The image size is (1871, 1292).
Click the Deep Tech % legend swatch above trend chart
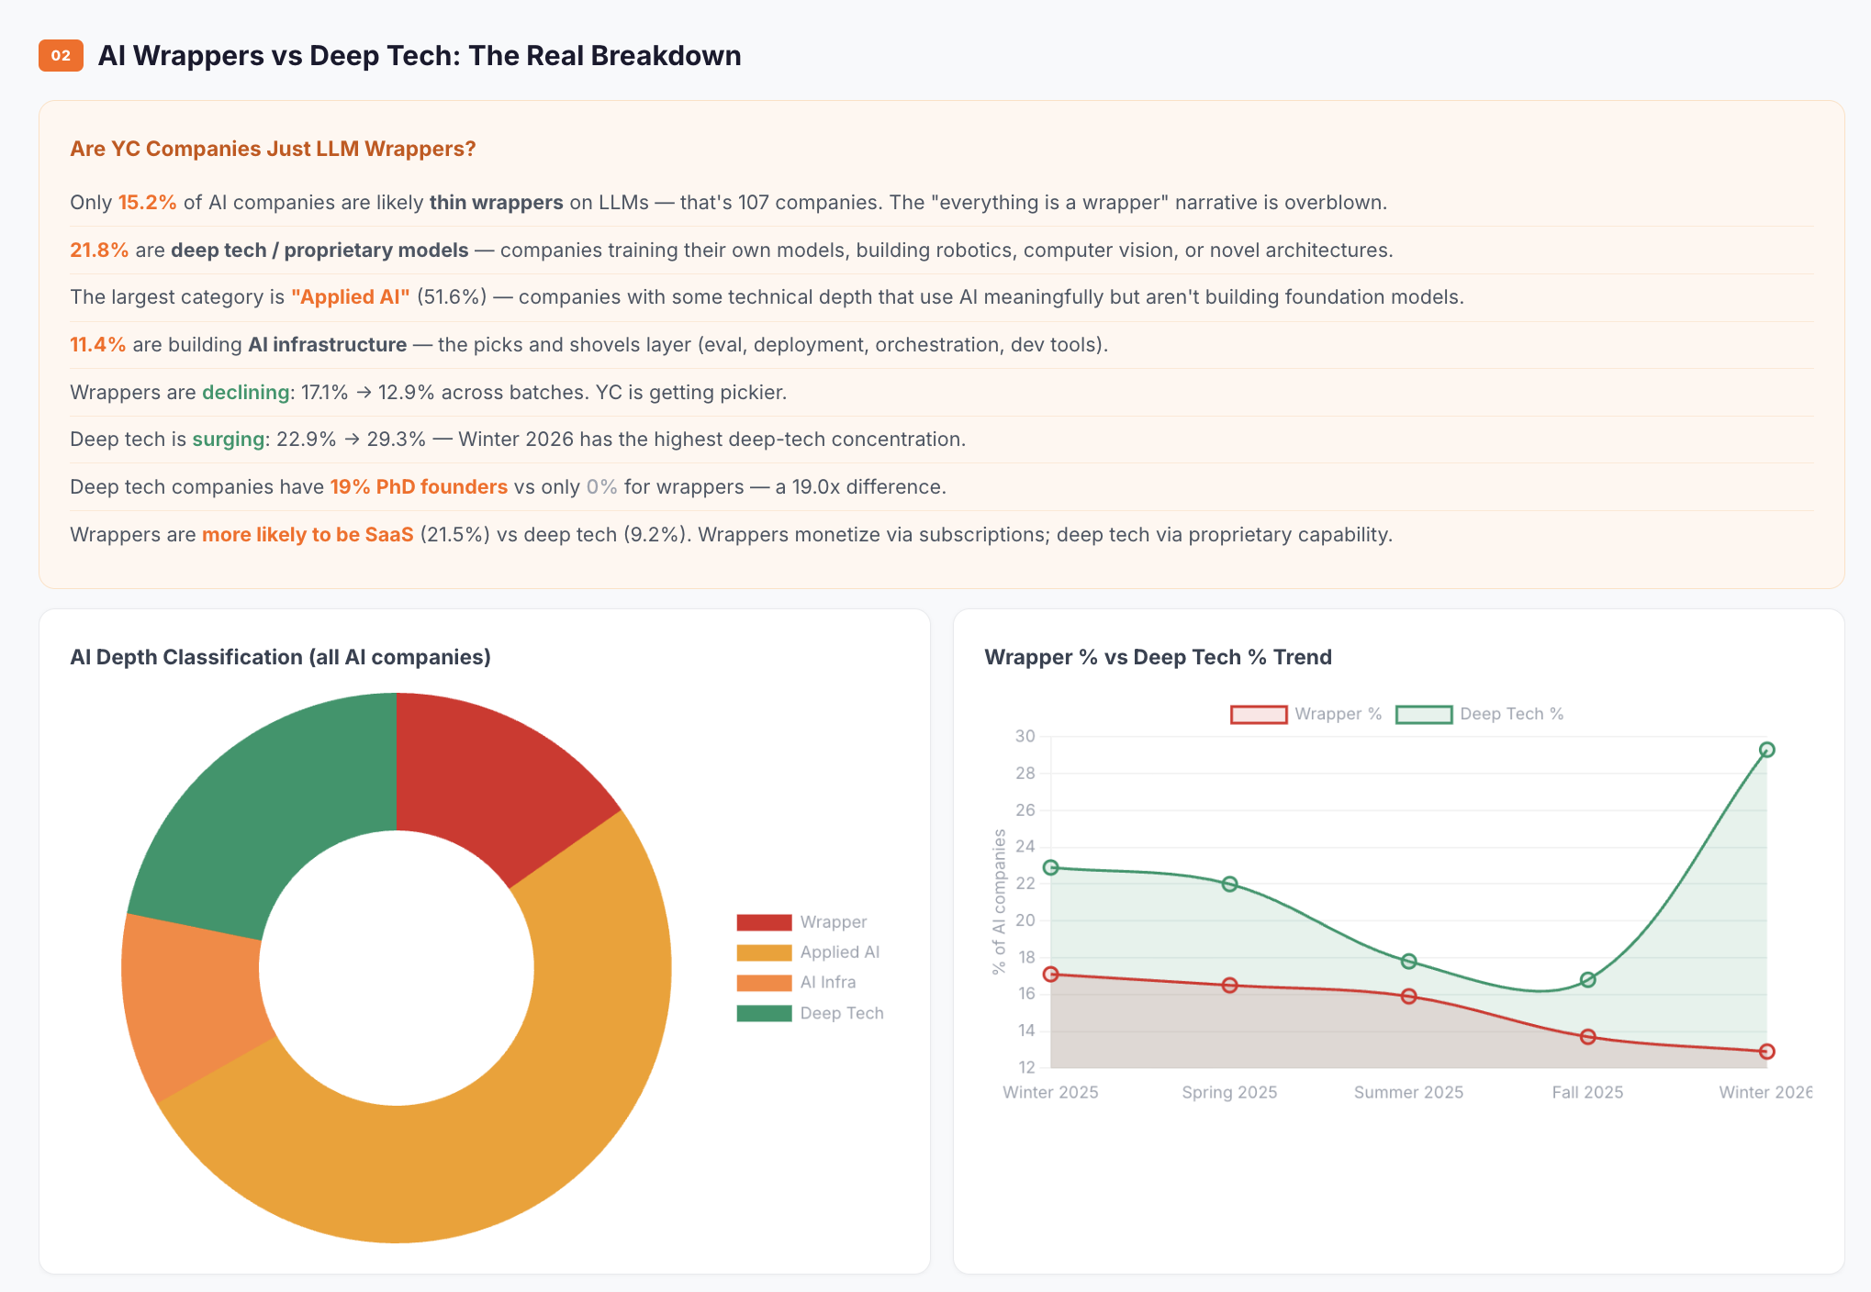(1425, 713)
